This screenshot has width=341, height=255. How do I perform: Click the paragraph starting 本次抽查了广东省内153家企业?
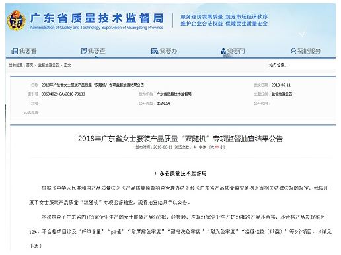pyautogui.click(x=180, y=231)
